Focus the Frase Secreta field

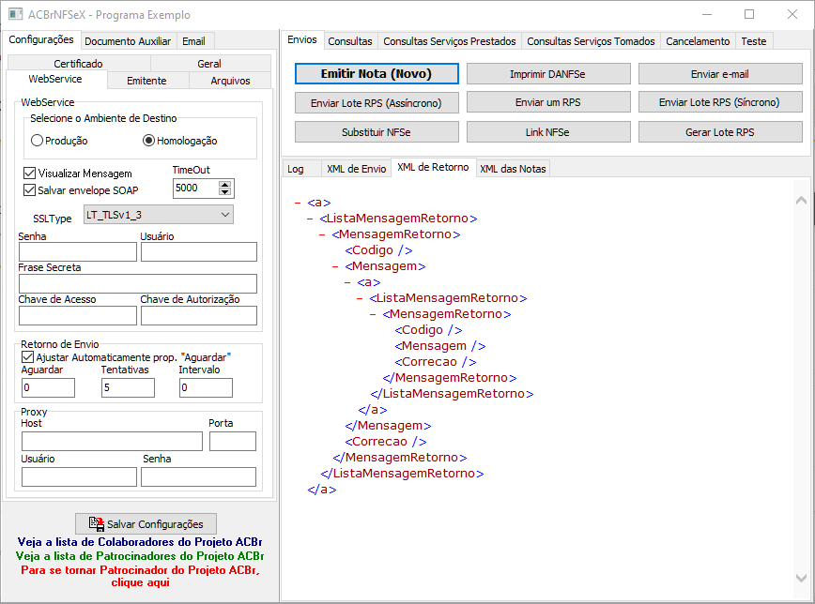point(138,283)
